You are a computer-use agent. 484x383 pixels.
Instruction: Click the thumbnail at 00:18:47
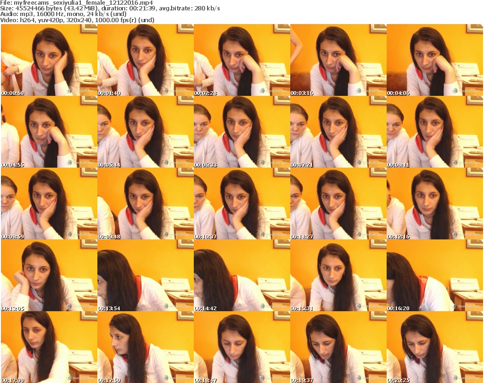(242, 347)
